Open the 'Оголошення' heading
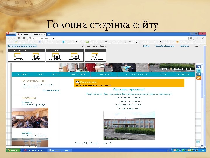Screen dimensions: 210x158 [34, 81]
